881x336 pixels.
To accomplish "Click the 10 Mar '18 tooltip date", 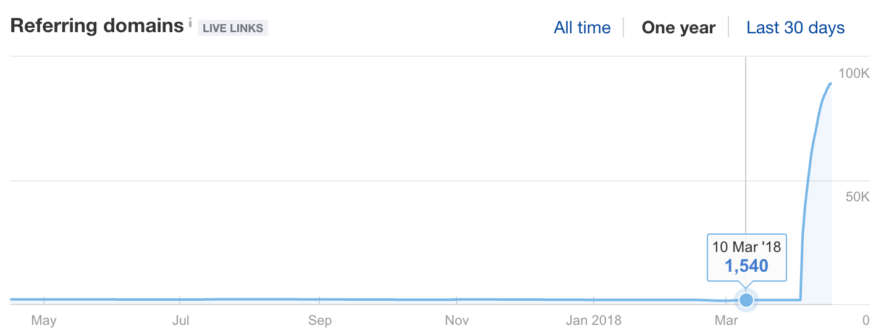I will [x=746, y=247].
